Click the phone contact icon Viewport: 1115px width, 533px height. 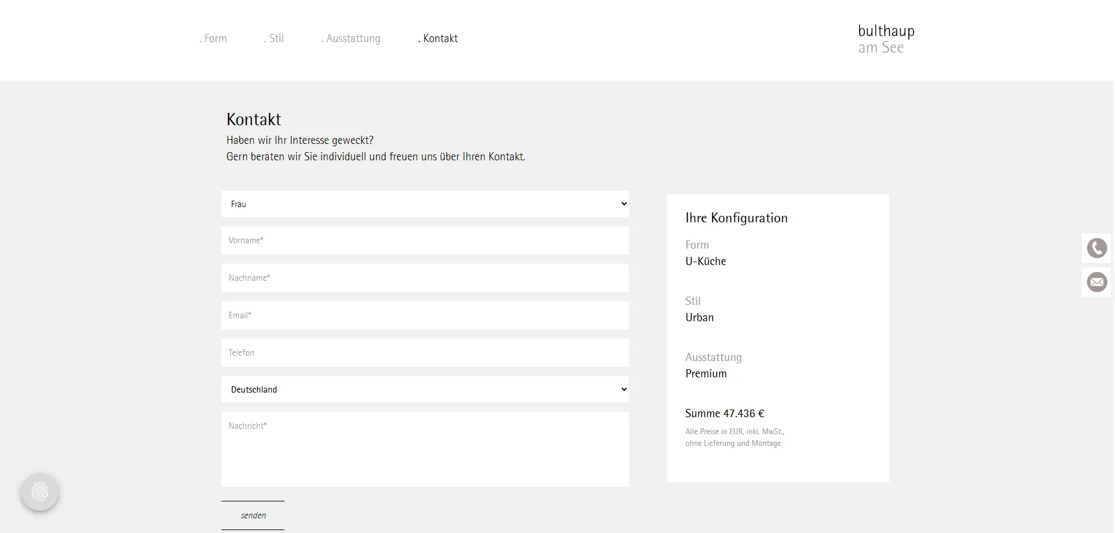click(1096, 248)
